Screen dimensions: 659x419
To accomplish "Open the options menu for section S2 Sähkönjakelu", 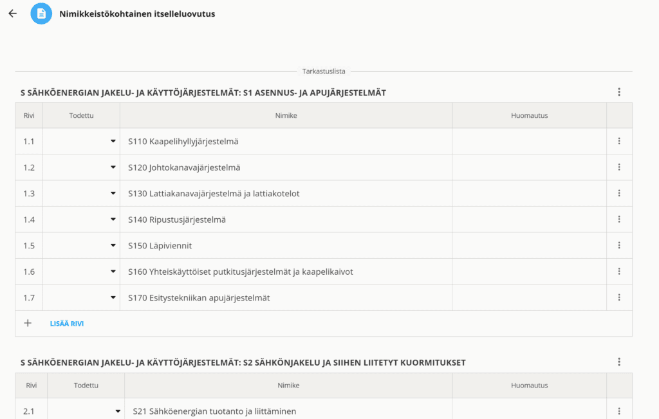I will tap(619, 362).
